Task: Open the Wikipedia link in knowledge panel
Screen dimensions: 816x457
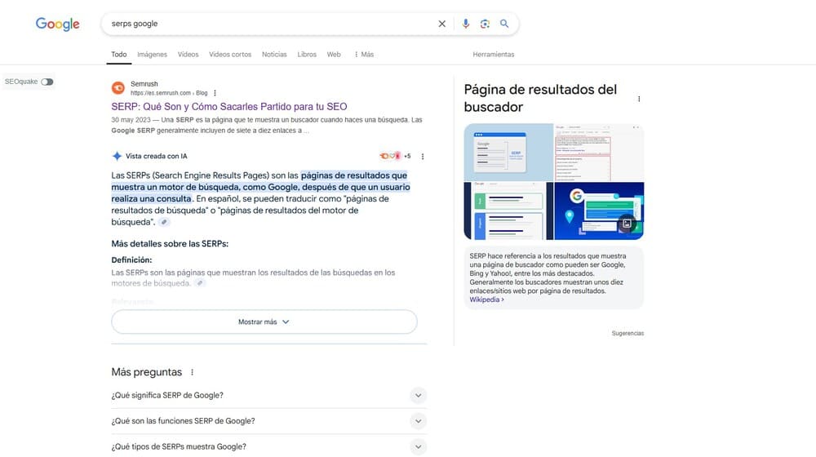Action: (486, 299)
